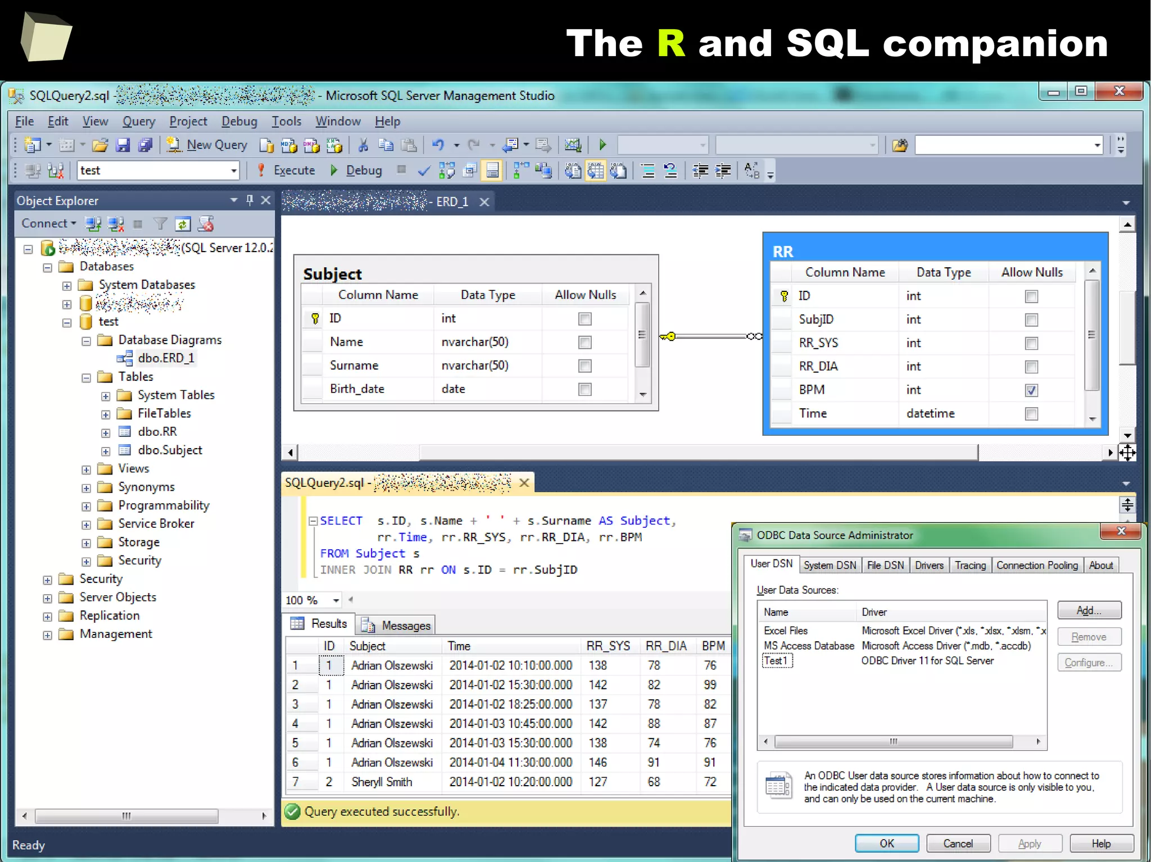Viewport: 1151px width, 862px height.
Task: Click the Cut scissors icon
Action: point(363,145)
